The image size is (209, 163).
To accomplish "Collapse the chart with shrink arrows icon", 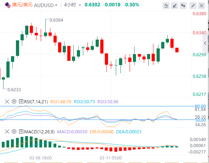I will (x=193, y=6).
